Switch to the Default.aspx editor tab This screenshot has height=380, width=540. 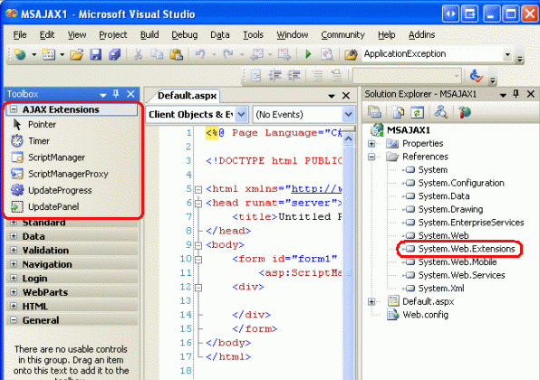coord(187,96)
